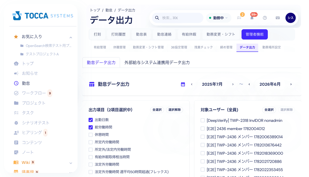Open the 勤怠表 tab
The image size is (309, 177).
pyautogui.click(x=141, y=34)
